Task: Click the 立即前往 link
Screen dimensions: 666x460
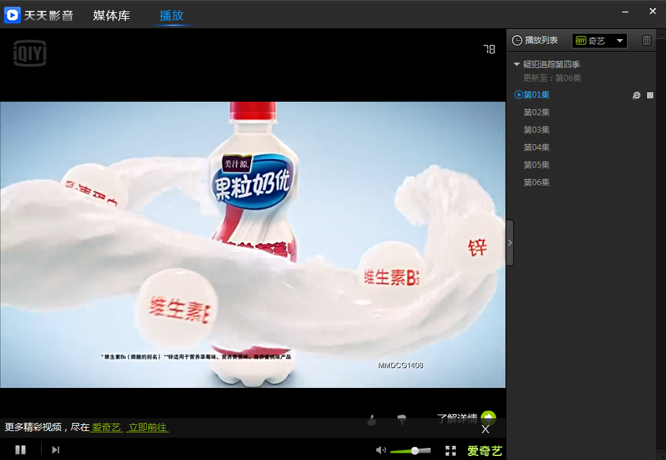Action: click(x=147, y=427)
